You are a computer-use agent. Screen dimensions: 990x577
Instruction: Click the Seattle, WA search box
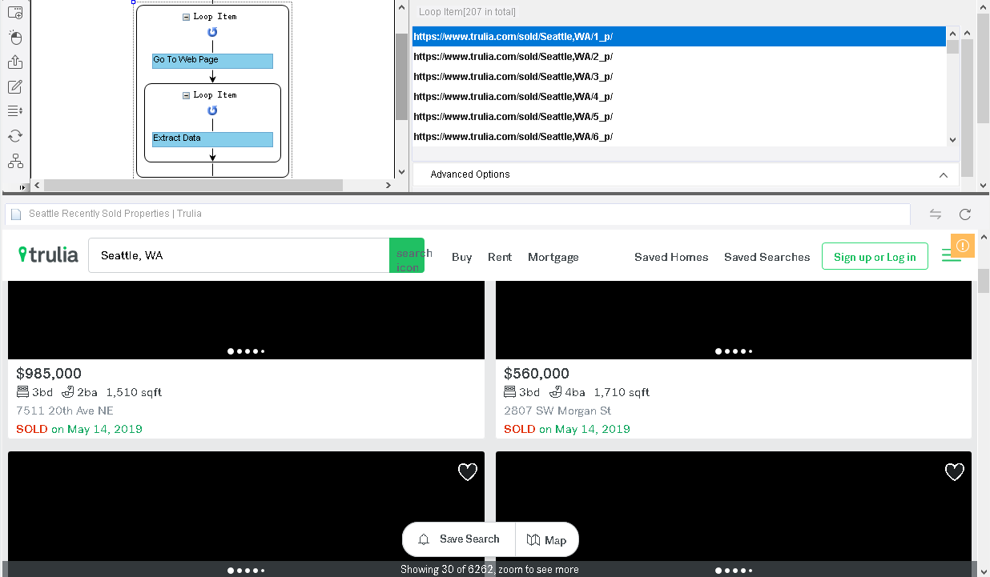point(239,255)
